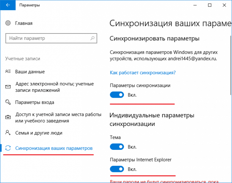The height and width of the screenshot is (183, 232).
Task: Click the vertical scrollbar on the right
Action: coord(231,65)
